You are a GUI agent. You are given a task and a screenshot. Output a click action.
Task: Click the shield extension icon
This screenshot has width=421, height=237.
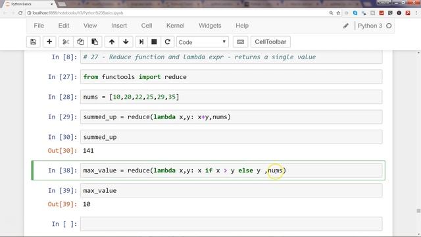pos(390,13)
